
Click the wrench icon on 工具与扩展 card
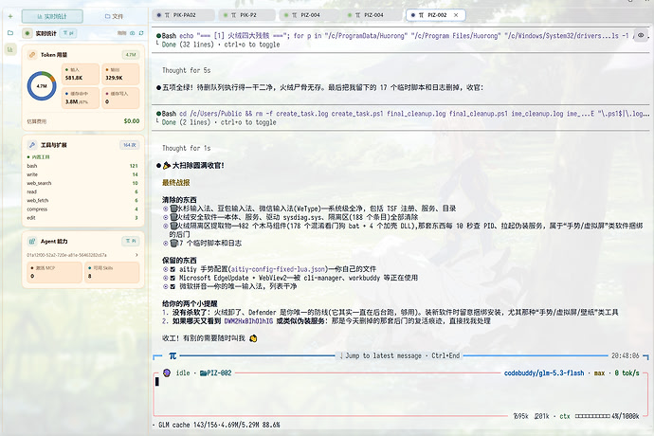pos(32,145)
